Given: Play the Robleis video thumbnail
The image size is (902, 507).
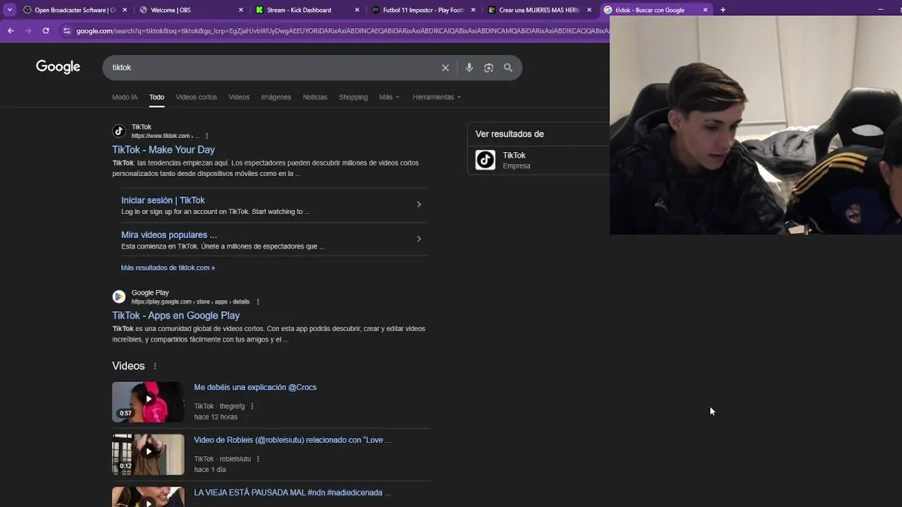Looking at the screenshot, I should coord(148,455).
